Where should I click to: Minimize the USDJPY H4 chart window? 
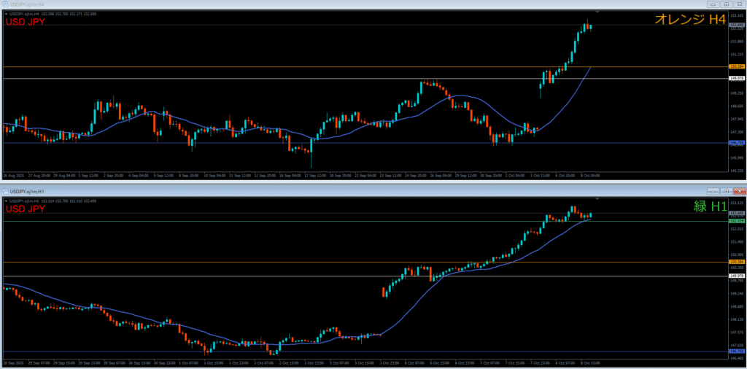(711, 4)
